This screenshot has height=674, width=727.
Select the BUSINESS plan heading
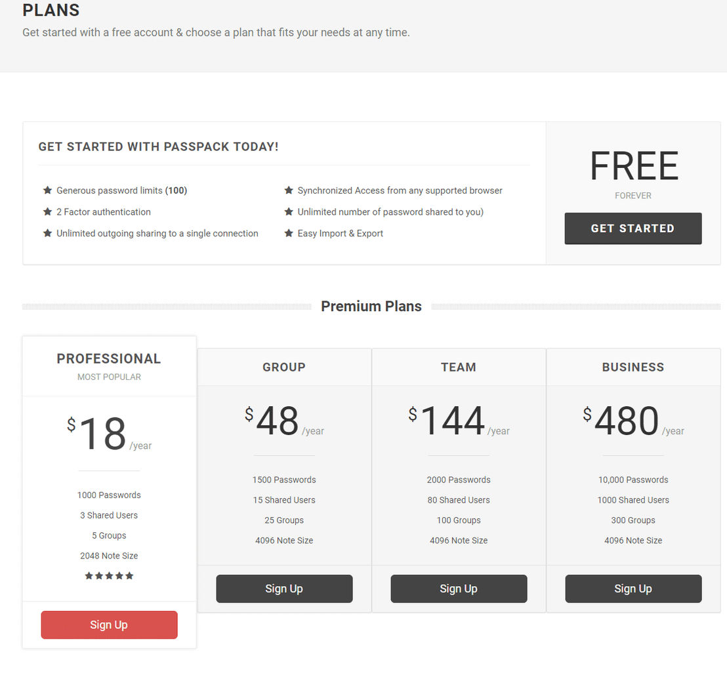pos(633,367)
